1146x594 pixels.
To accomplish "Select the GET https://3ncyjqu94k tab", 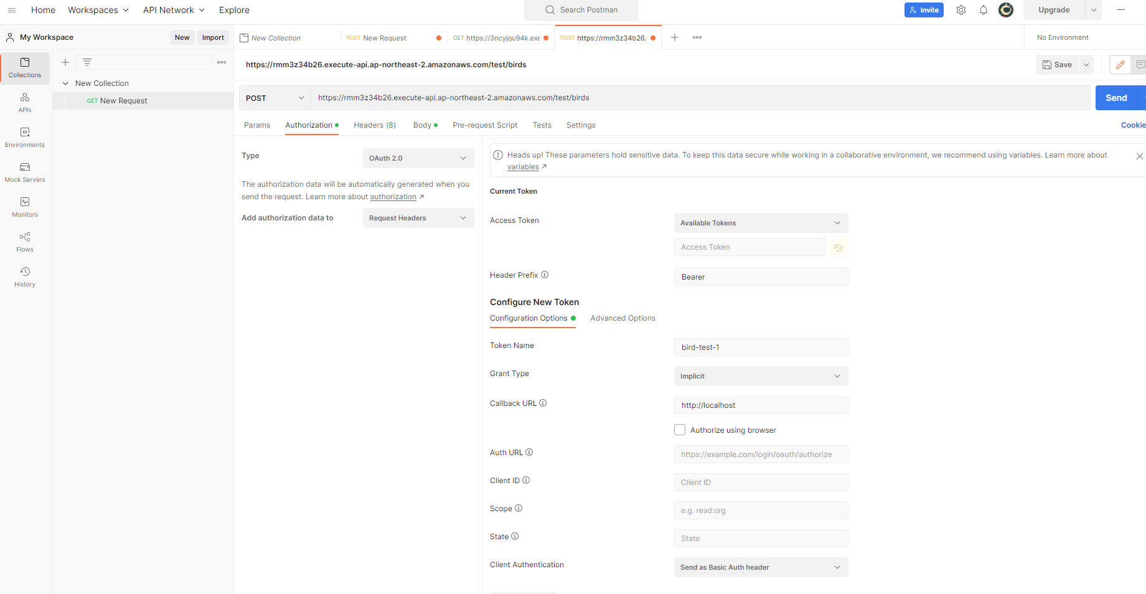I will (x=500, y=38).
